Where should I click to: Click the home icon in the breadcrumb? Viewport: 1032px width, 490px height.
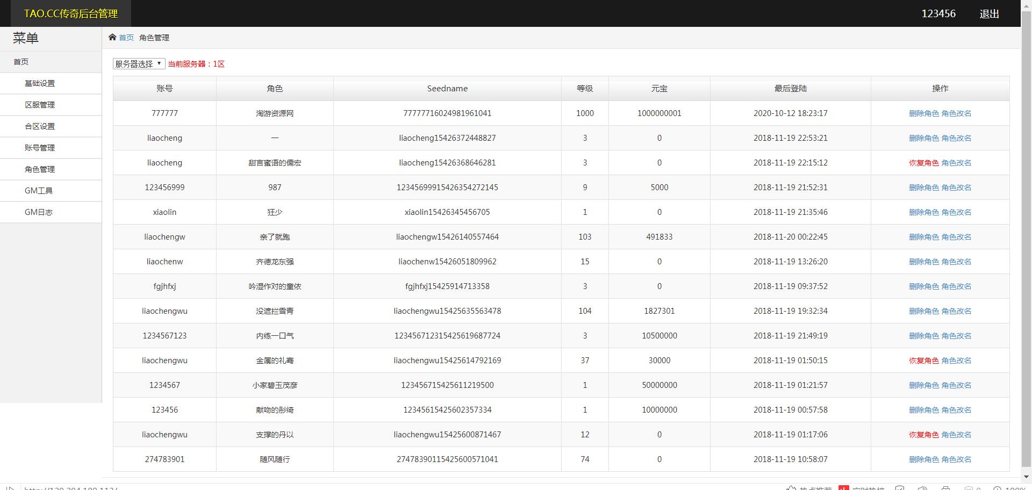[112, 37]
